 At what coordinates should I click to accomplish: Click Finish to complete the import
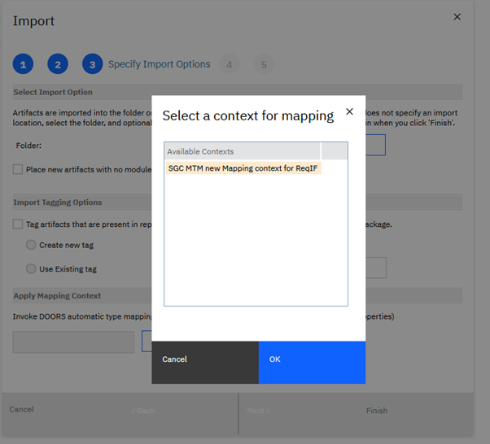(376, 411)
